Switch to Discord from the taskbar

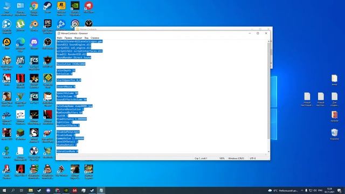click(x=48, y=190)
